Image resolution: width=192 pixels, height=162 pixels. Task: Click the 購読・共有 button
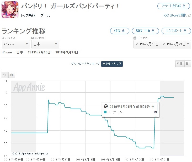(x=145, y=31)
